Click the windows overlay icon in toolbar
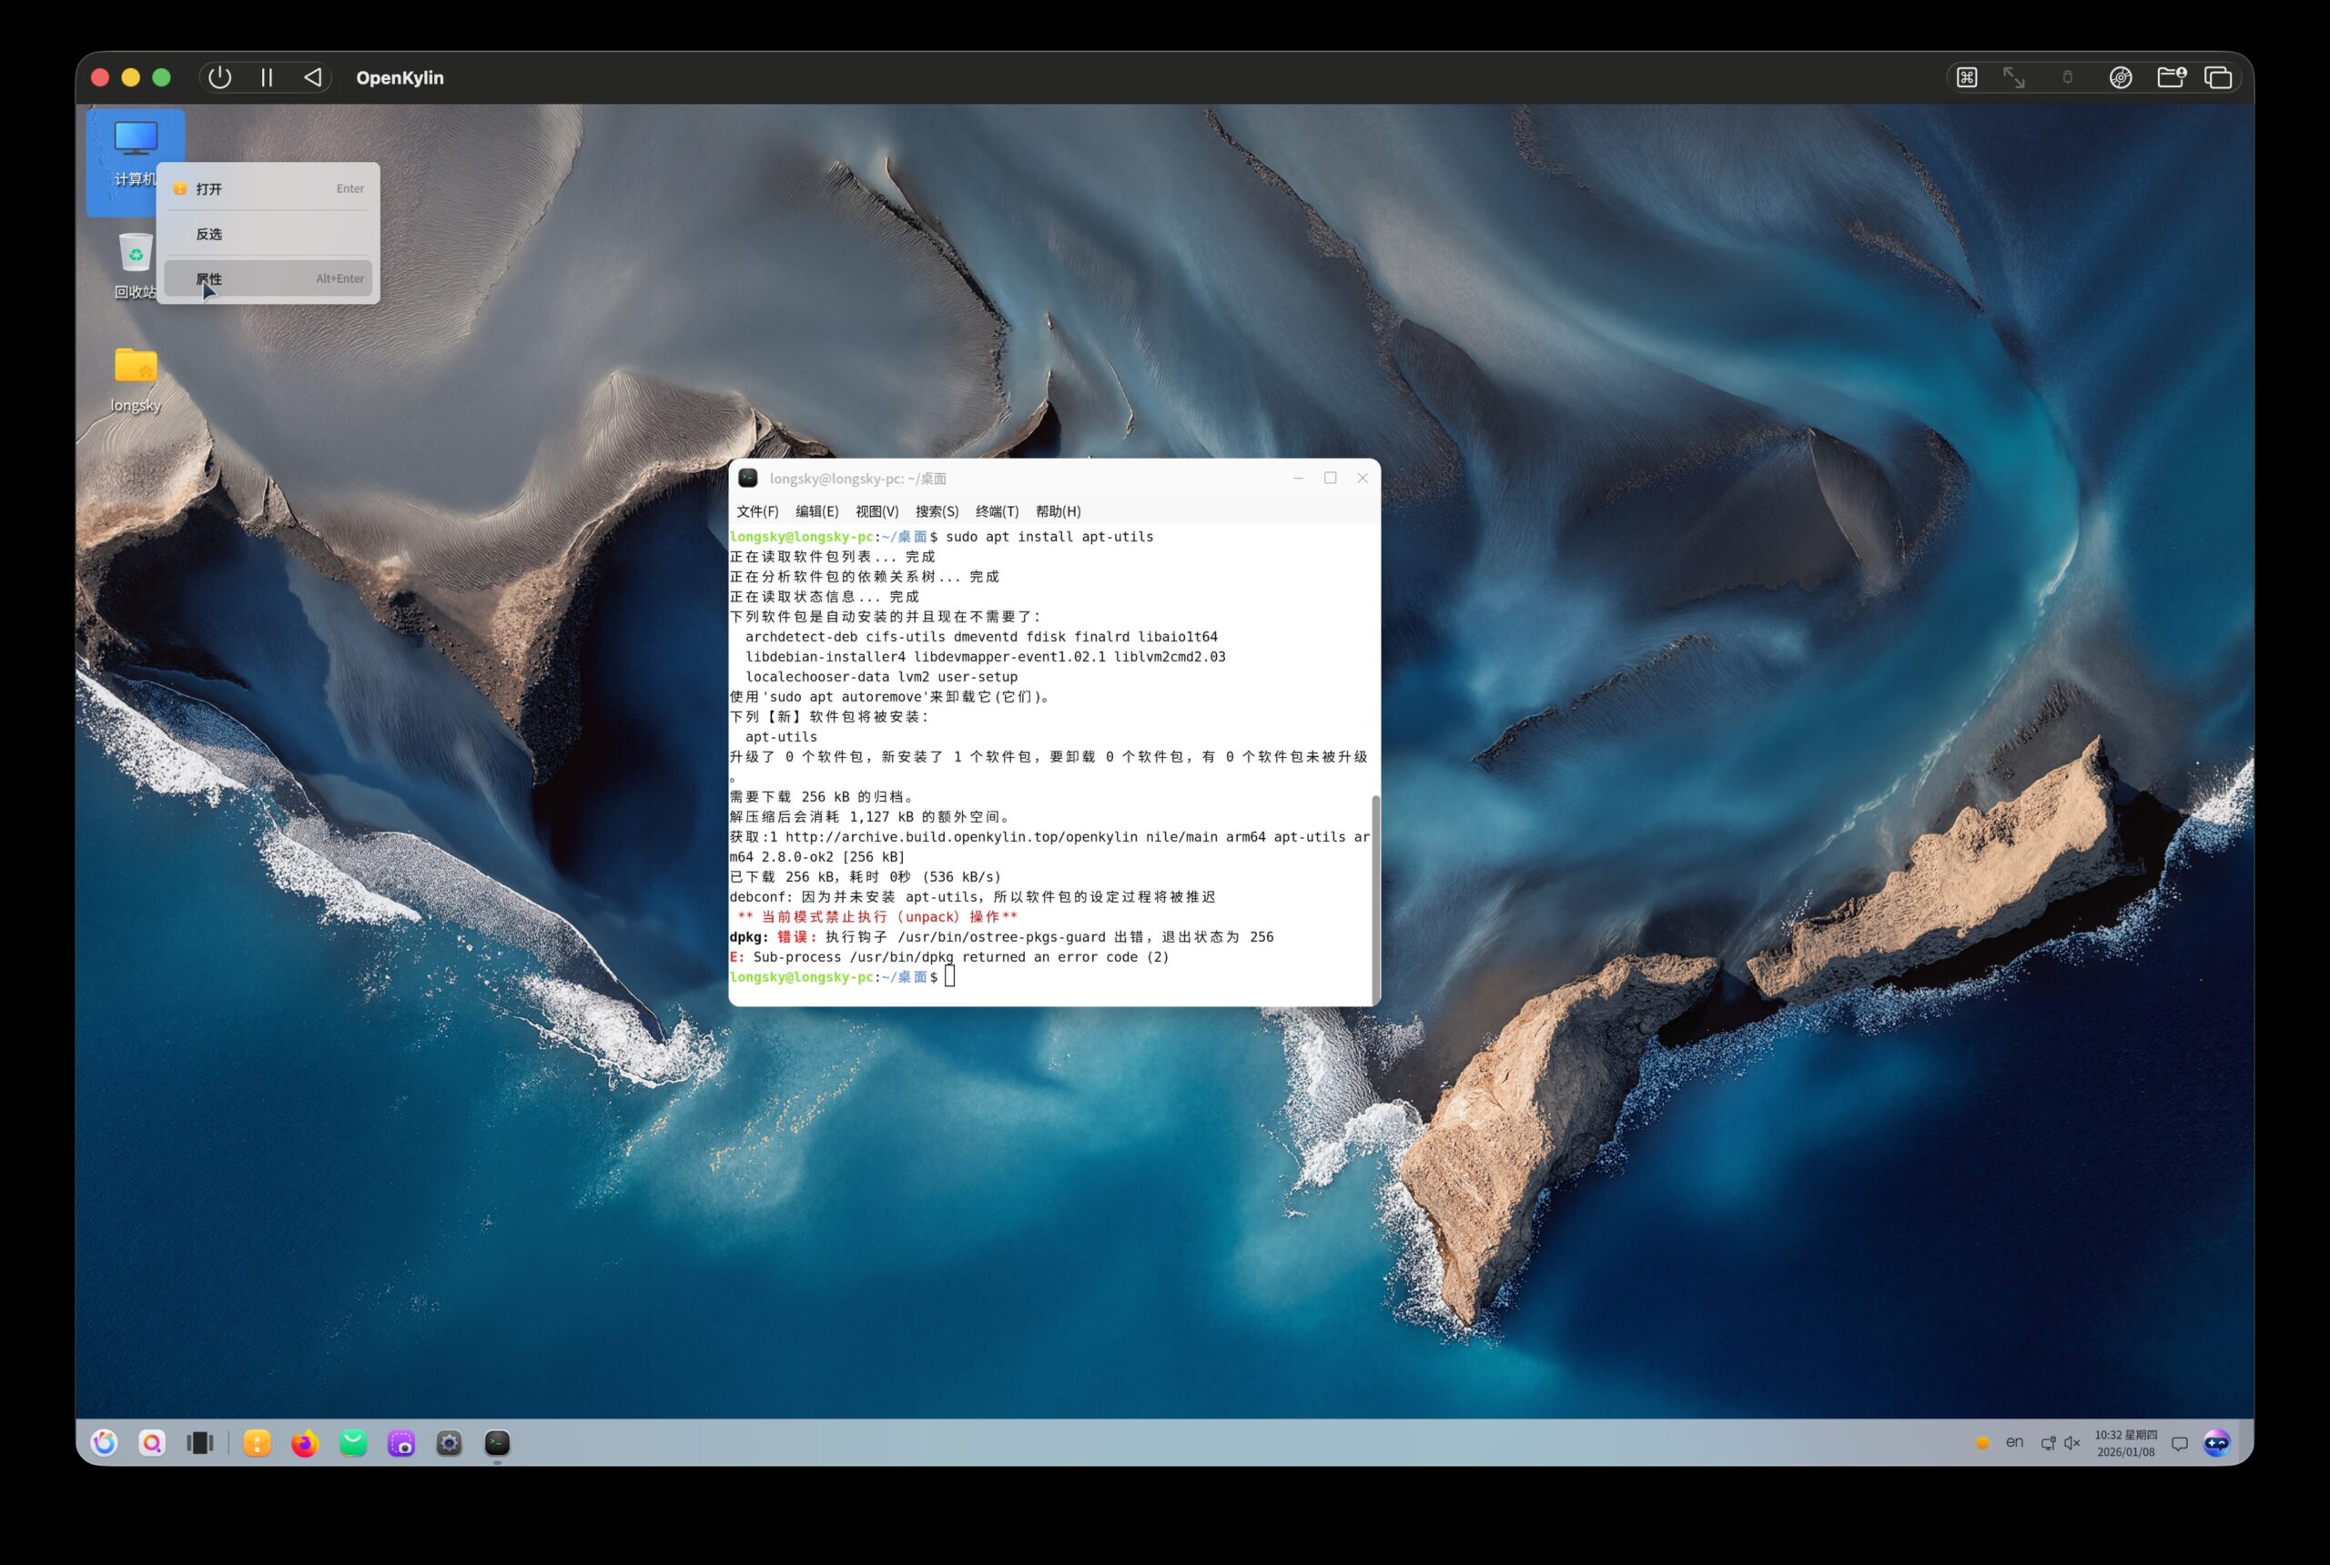The image size is (2330, 1565). (x=2218, y=78)
